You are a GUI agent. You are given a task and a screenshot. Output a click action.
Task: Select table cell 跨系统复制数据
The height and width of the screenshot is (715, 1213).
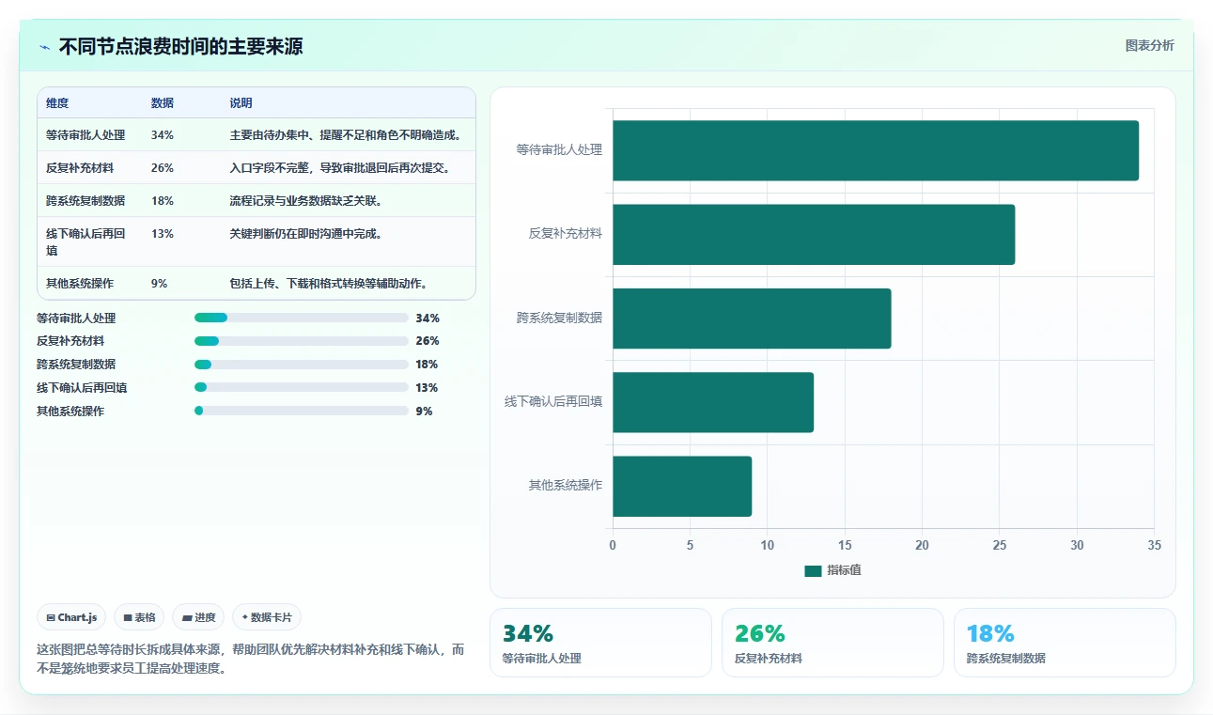[86, 201]
